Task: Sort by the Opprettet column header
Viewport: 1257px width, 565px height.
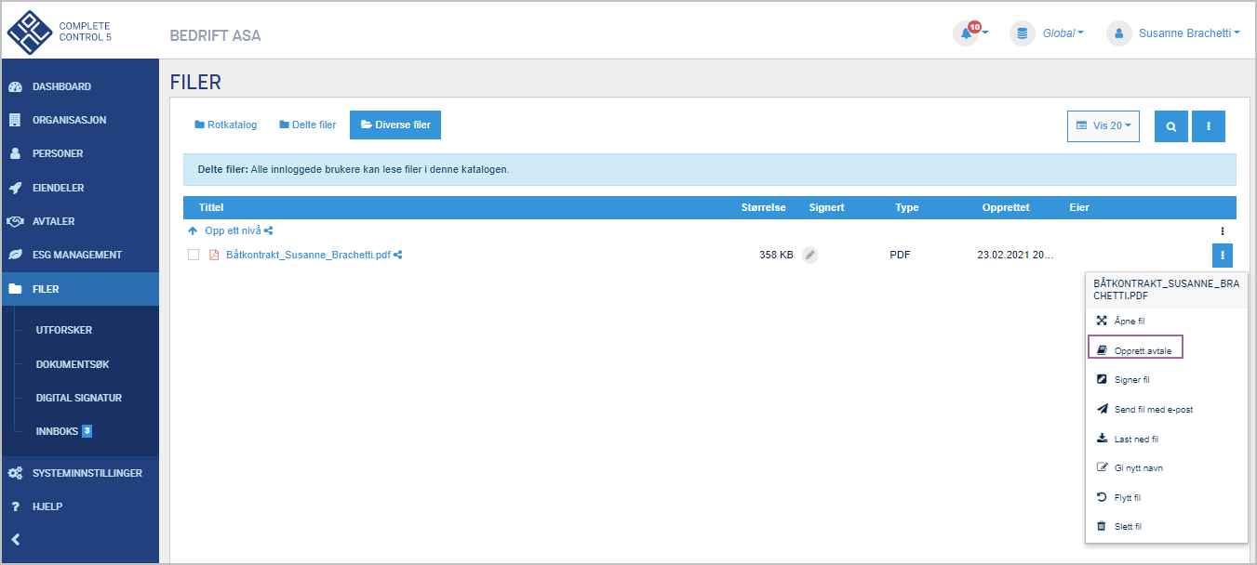Action: point(1006,207)
